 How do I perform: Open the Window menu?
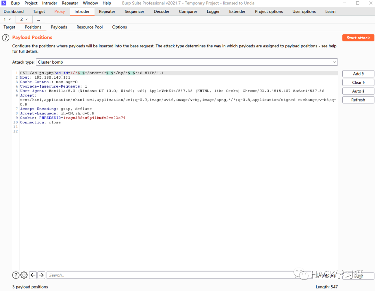point(90,3)
